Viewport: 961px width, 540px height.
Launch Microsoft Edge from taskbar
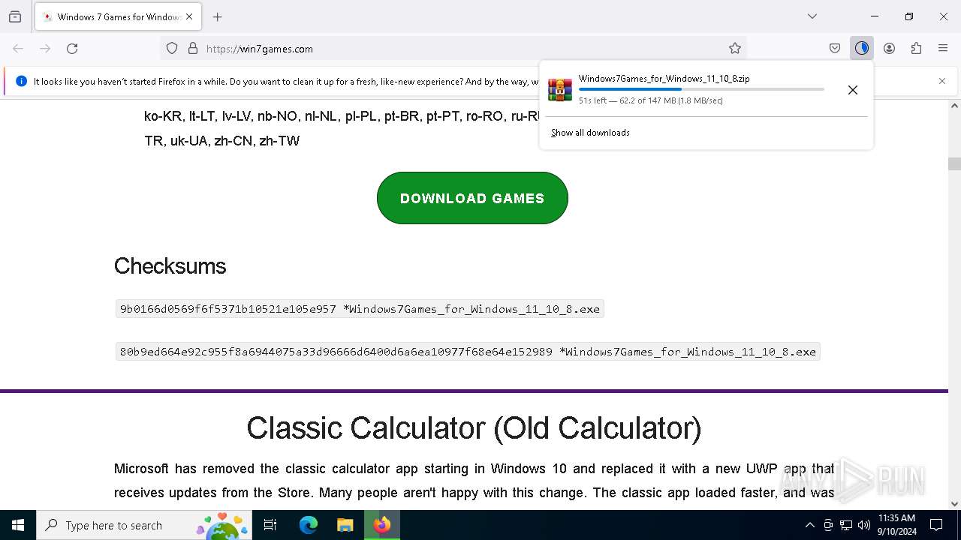(x=309, y=525)
